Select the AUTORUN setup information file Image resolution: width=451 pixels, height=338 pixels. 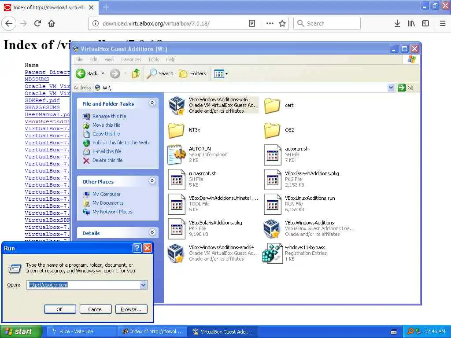tap(176, 154)
